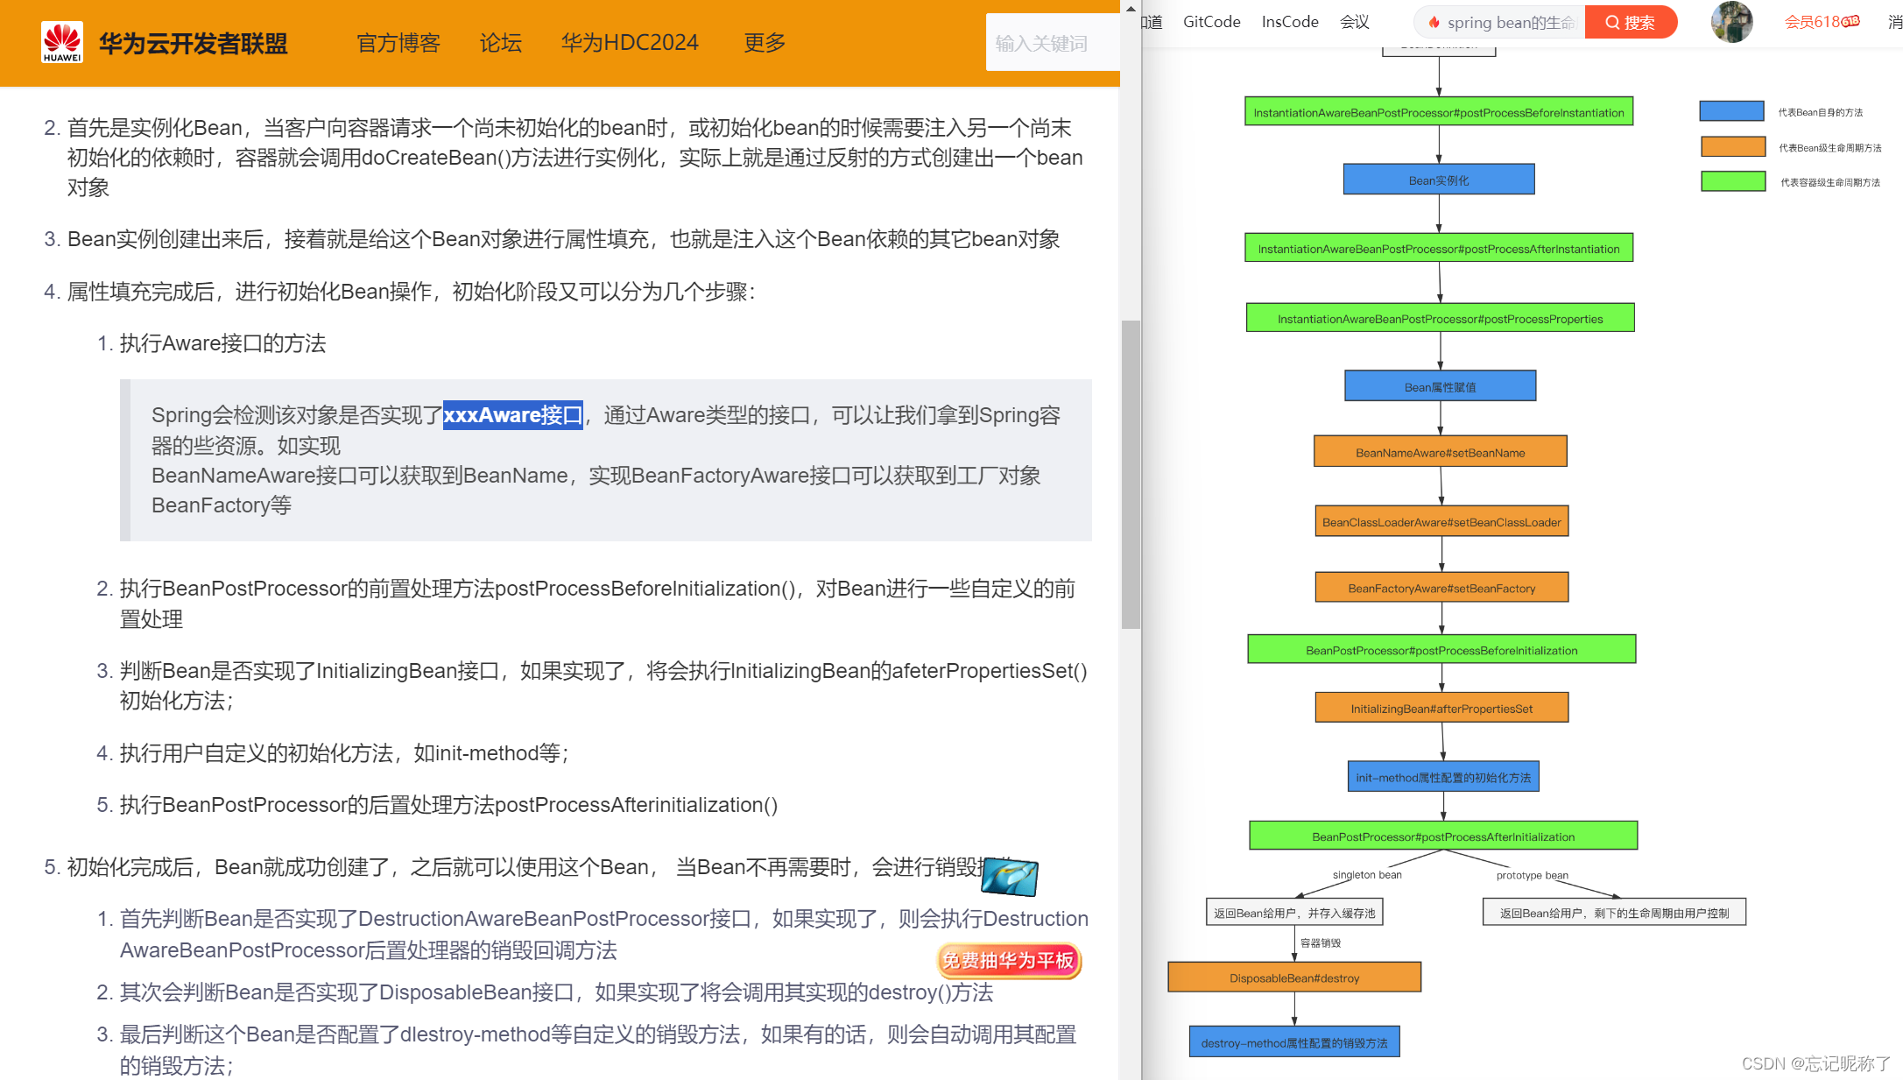
Task: Select the highlighted xxxAware接口 text
Action: (513, 415)
